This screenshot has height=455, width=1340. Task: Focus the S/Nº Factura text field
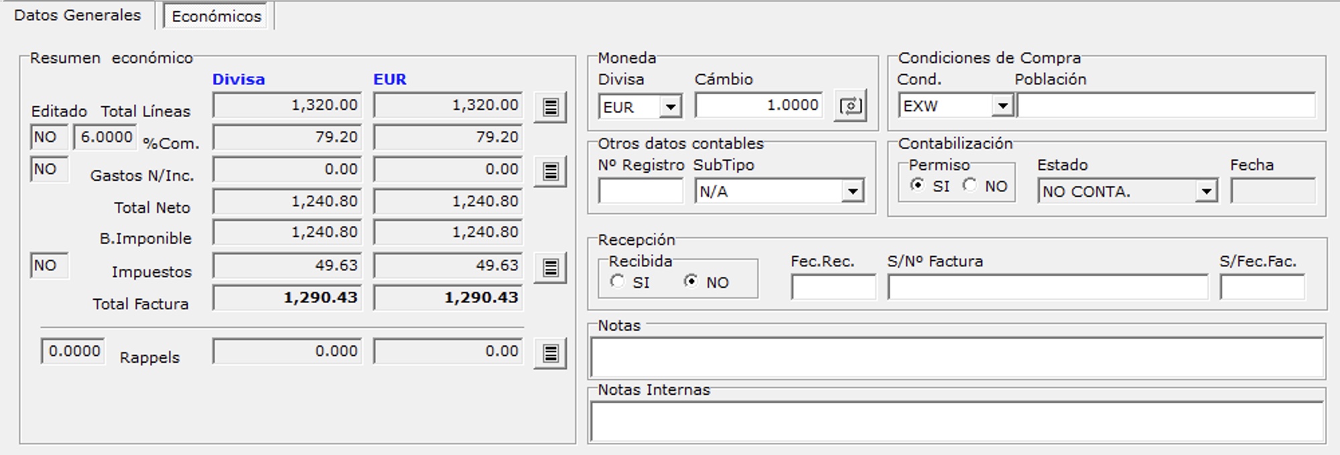[x=1047, y=288]
